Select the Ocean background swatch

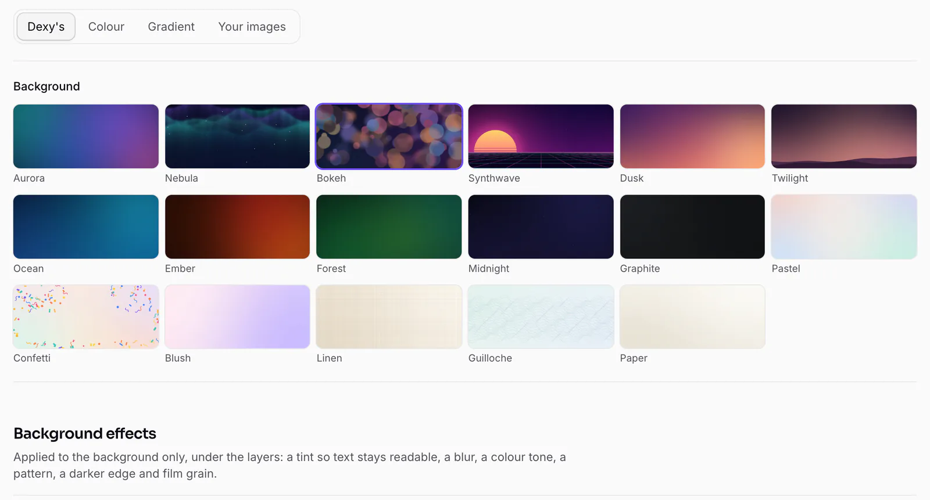[86, 226]
